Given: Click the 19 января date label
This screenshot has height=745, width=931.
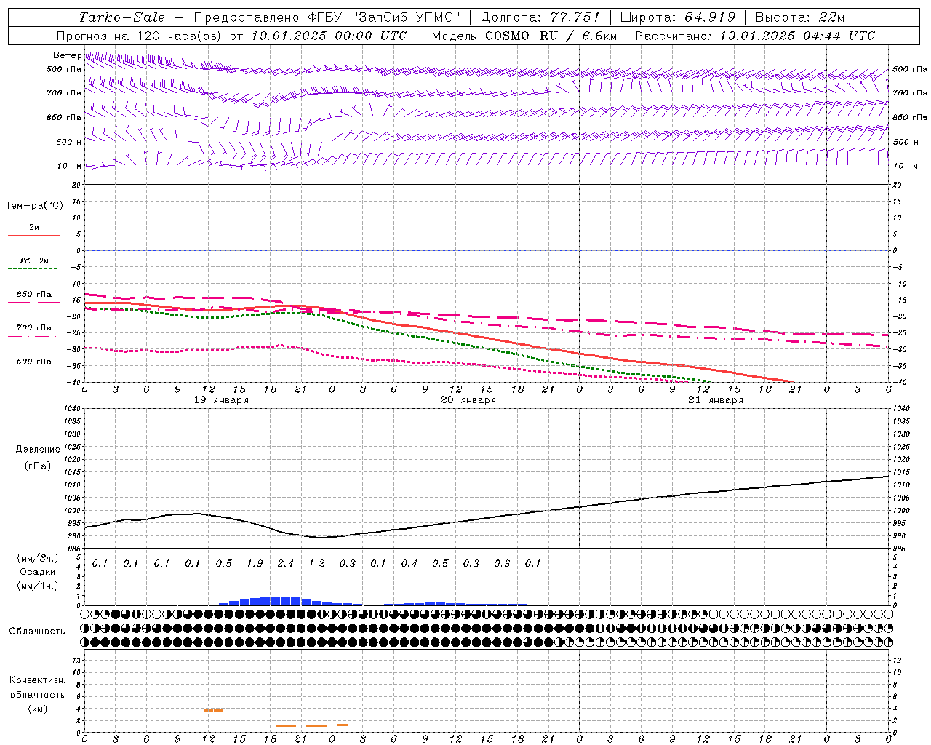Looking at the screenshot, I should pyautogui.click(x=221, y=400).
